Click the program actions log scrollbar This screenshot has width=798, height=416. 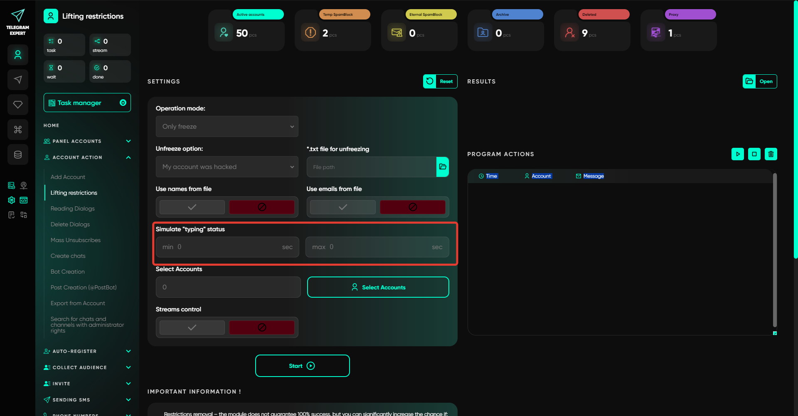click(x=775, y=251)
